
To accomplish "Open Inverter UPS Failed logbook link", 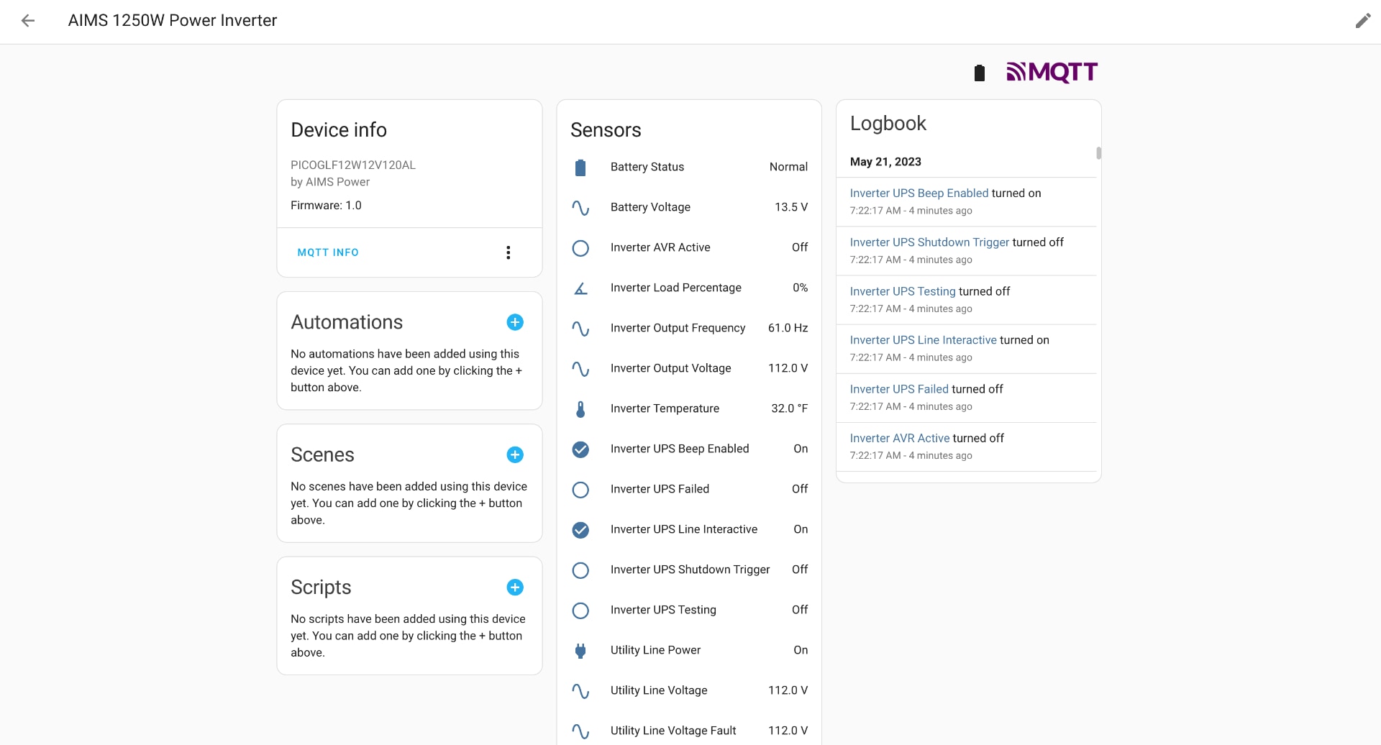I will [899, 389].
